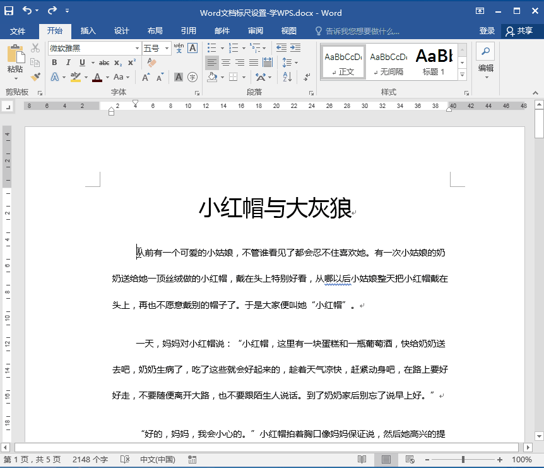Select the italic formatting icon

pos(68,63)
